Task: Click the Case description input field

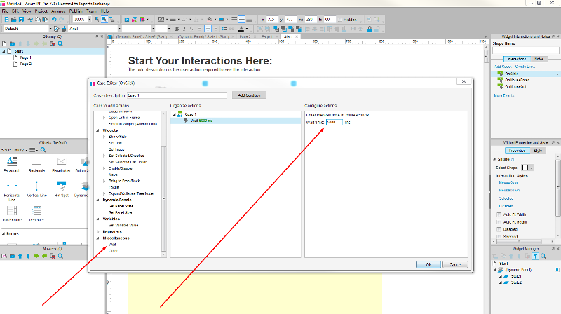Action: 177,95
